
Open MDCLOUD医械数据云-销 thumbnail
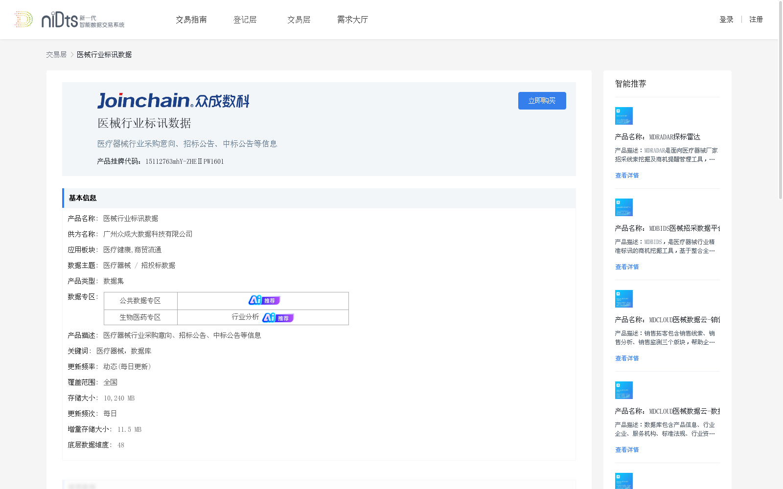point(624,299)
